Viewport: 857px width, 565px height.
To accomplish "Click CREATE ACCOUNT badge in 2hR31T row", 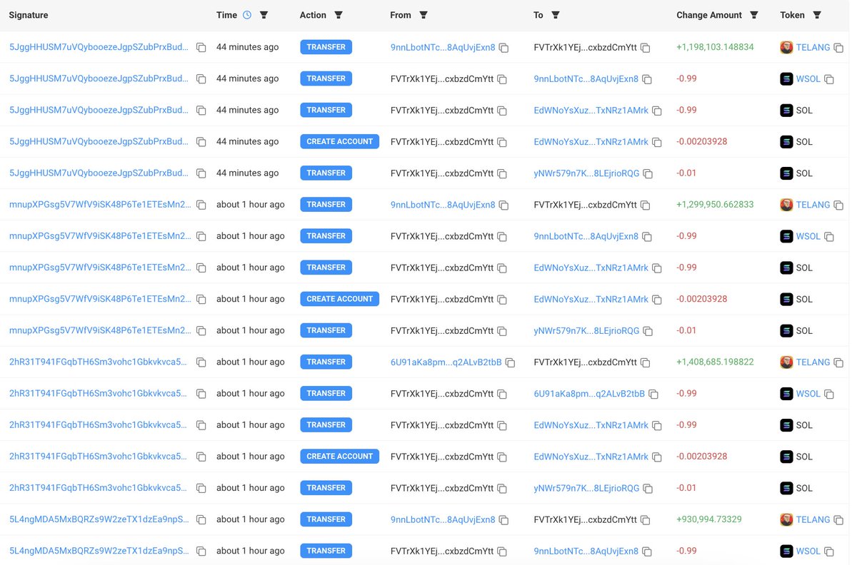I will pos(339,456).
